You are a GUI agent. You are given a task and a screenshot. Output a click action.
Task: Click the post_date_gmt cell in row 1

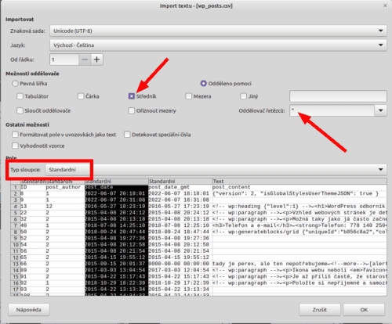(180, 187)
